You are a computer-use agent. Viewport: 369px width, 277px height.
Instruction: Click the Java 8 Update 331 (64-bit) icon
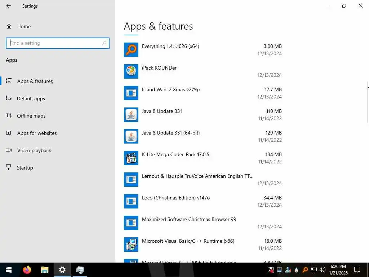[131, 136]
